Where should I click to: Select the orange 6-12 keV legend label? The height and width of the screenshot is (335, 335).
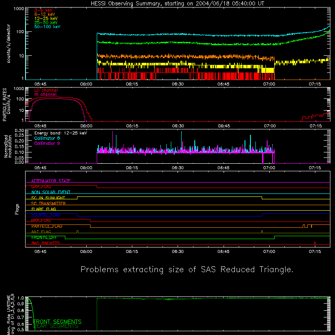coord(45,14)
